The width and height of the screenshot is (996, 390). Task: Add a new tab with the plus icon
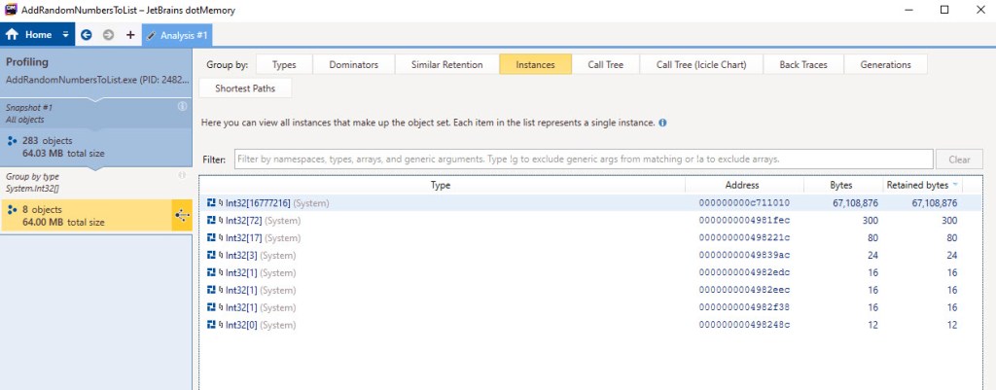coord(130,35)
